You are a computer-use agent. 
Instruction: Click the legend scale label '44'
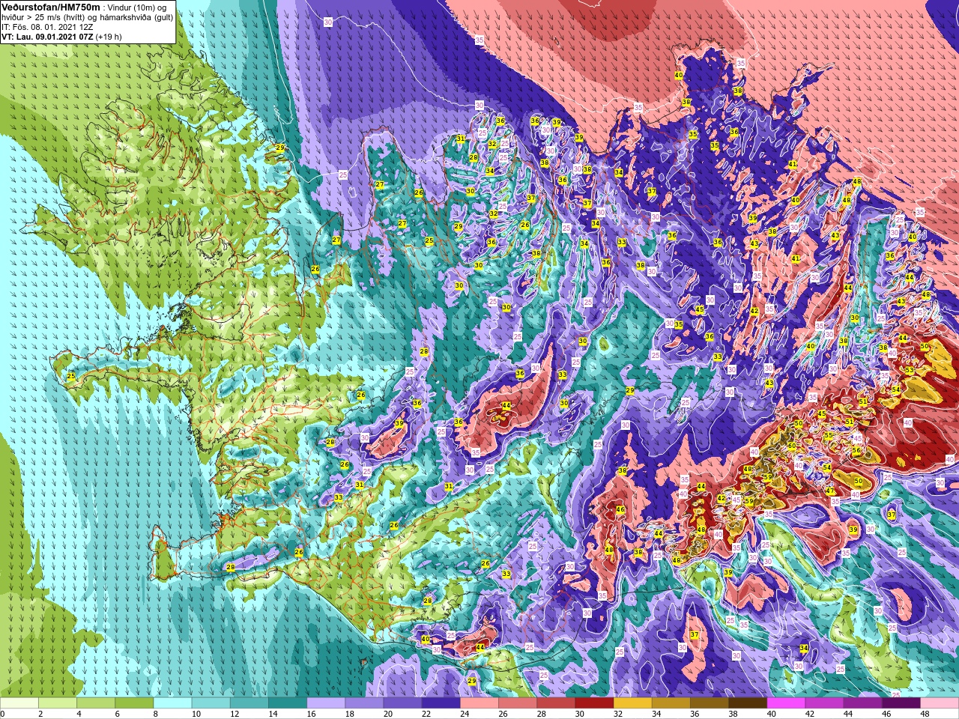pyautogui.click(x=848, y=714)
